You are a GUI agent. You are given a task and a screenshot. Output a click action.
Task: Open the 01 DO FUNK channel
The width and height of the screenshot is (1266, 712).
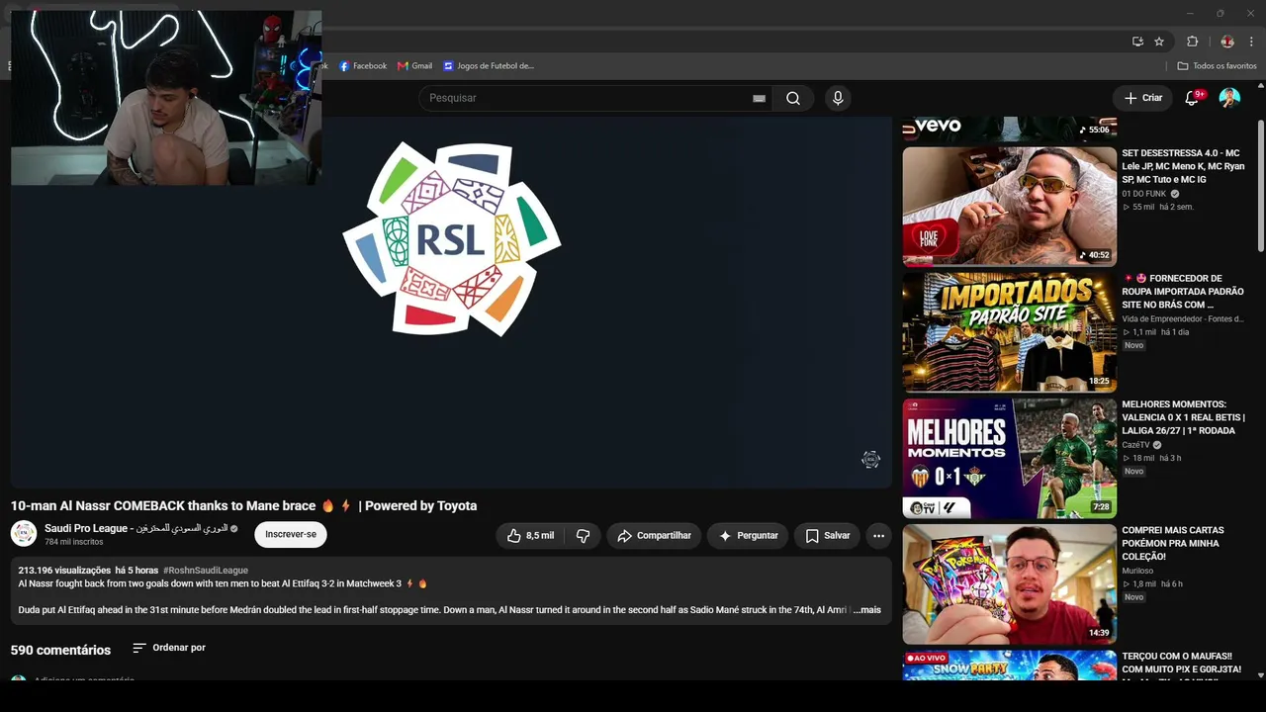[1144, 194]
